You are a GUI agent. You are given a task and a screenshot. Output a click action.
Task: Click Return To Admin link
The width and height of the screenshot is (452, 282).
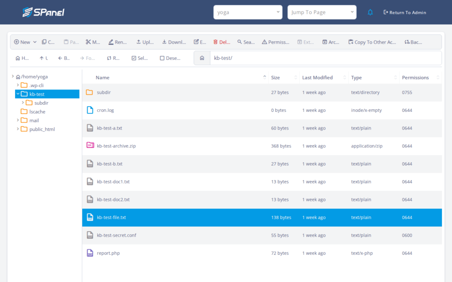pos(405,12)
